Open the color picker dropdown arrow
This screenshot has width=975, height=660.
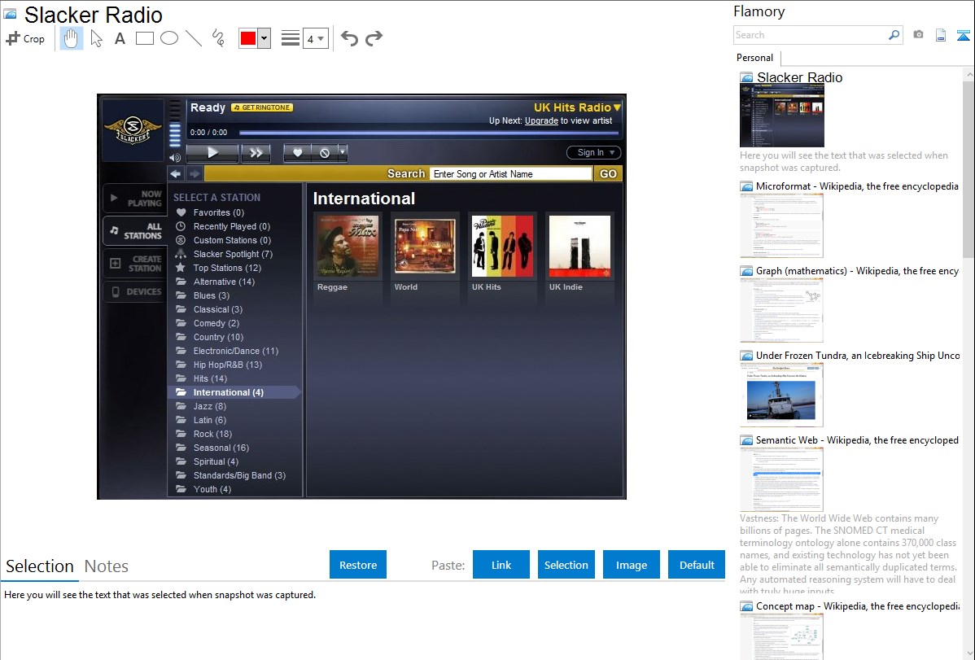point(264,38)
